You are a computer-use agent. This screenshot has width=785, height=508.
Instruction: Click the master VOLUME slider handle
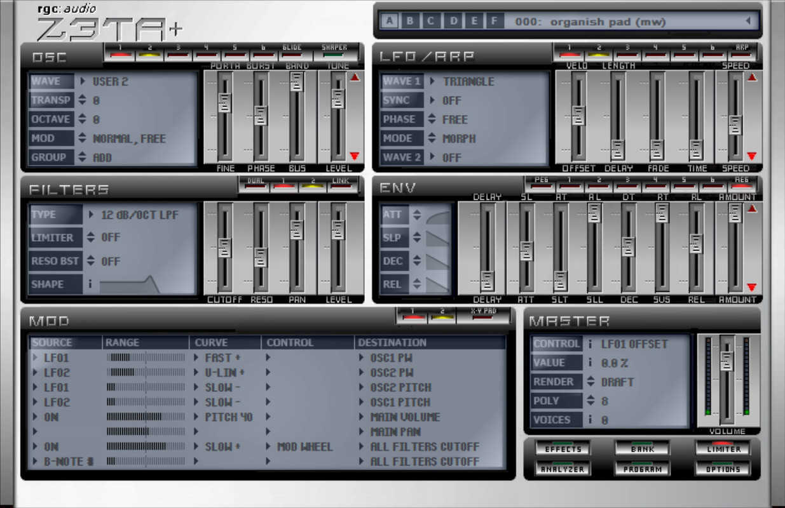[727, 361]
